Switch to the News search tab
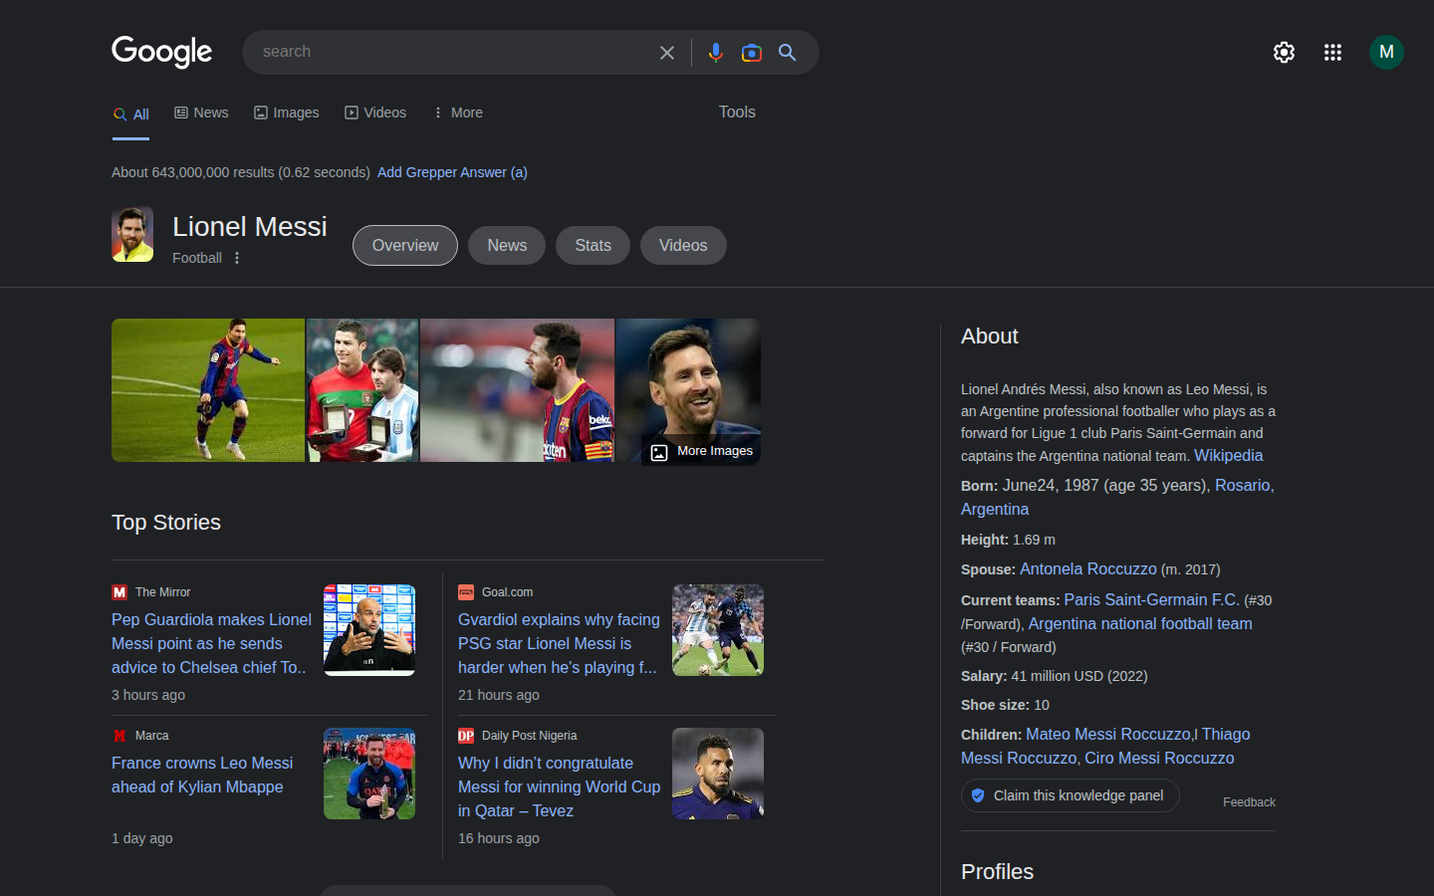 tap(201, 112)
